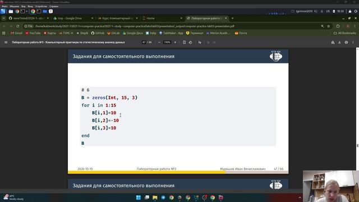This screenshot has width=359, height=202.
Task: Bookmark this page with star icon
Action: (329, 26)
